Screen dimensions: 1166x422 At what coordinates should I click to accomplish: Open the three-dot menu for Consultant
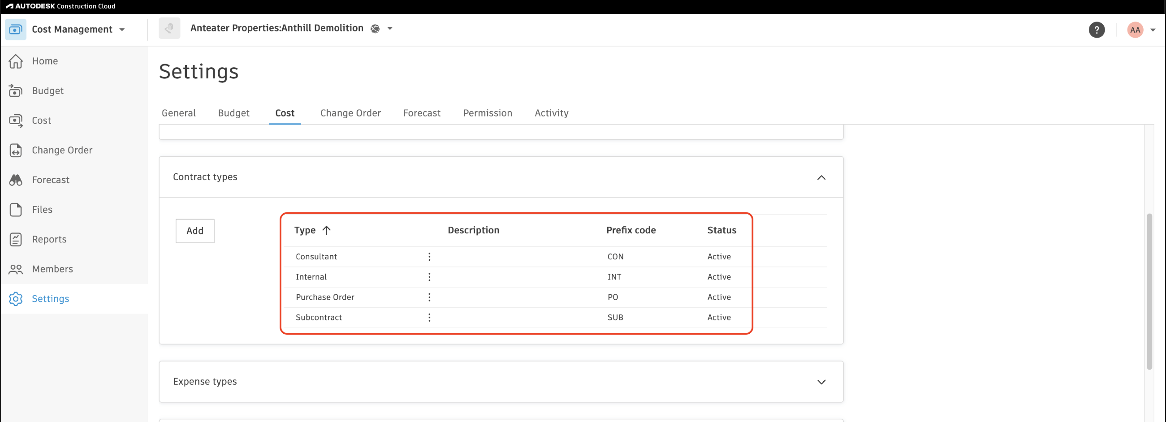[x=429, y=256]
